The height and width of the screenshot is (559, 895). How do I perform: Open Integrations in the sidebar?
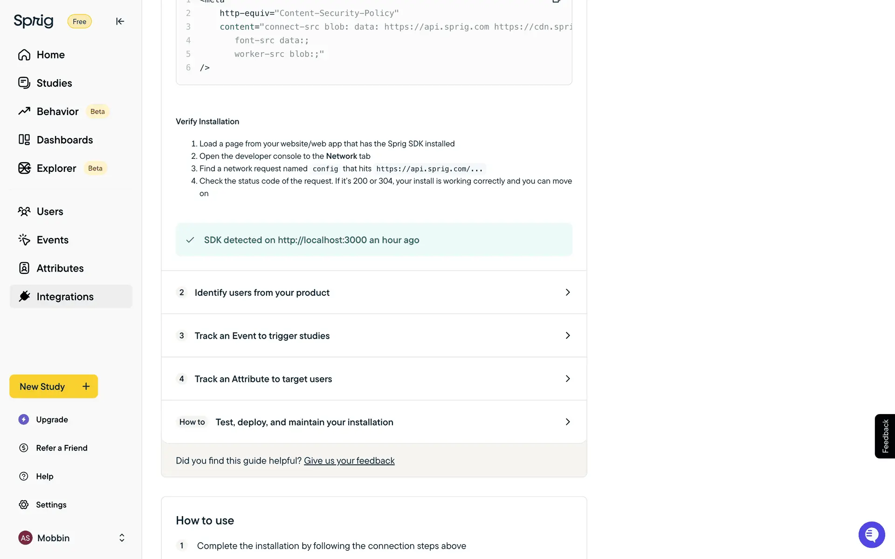65,297
